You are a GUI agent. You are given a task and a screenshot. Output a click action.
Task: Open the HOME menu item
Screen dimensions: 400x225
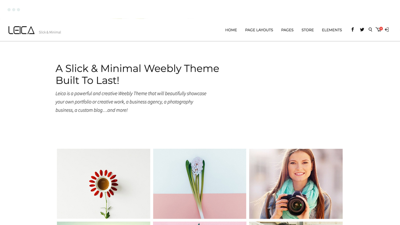coord(231,30)
